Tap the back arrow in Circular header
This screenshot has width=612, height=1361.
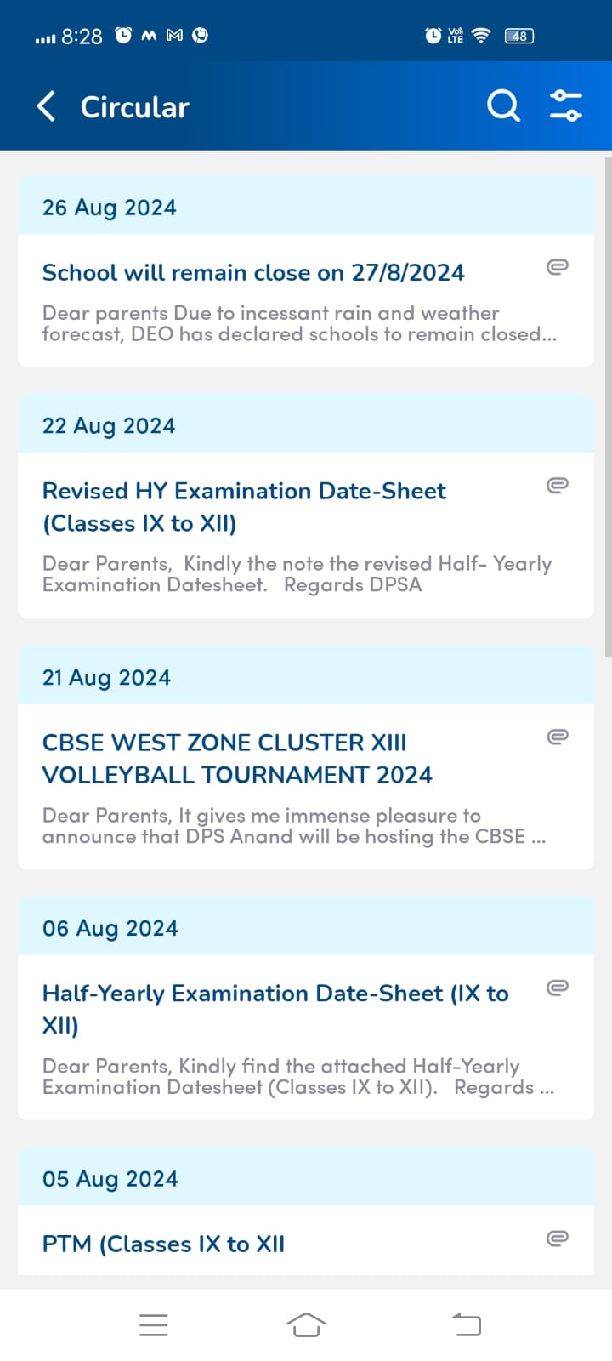47,107
